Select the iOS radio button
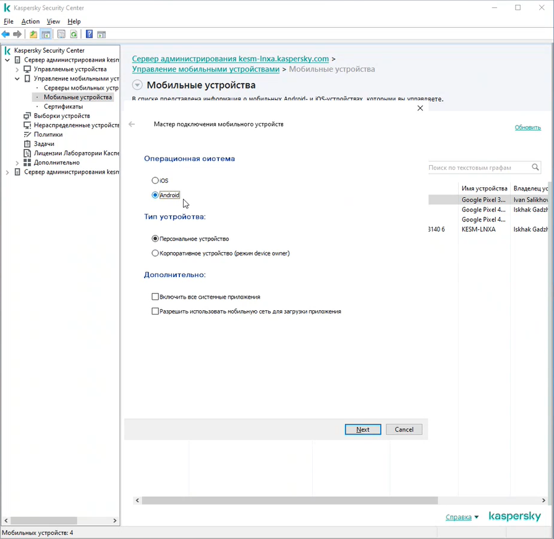 (x=155, y=180)
